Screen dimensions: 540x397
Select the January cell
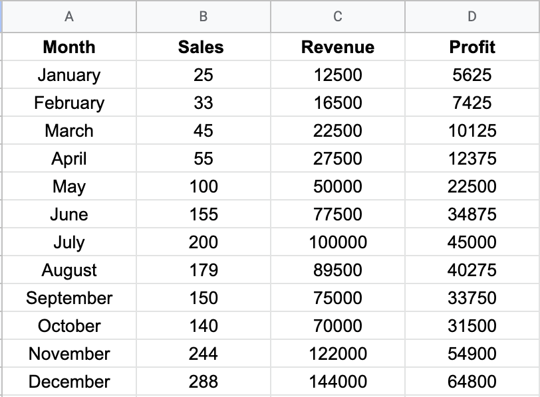pyautogui.click(x=69, y=75)
